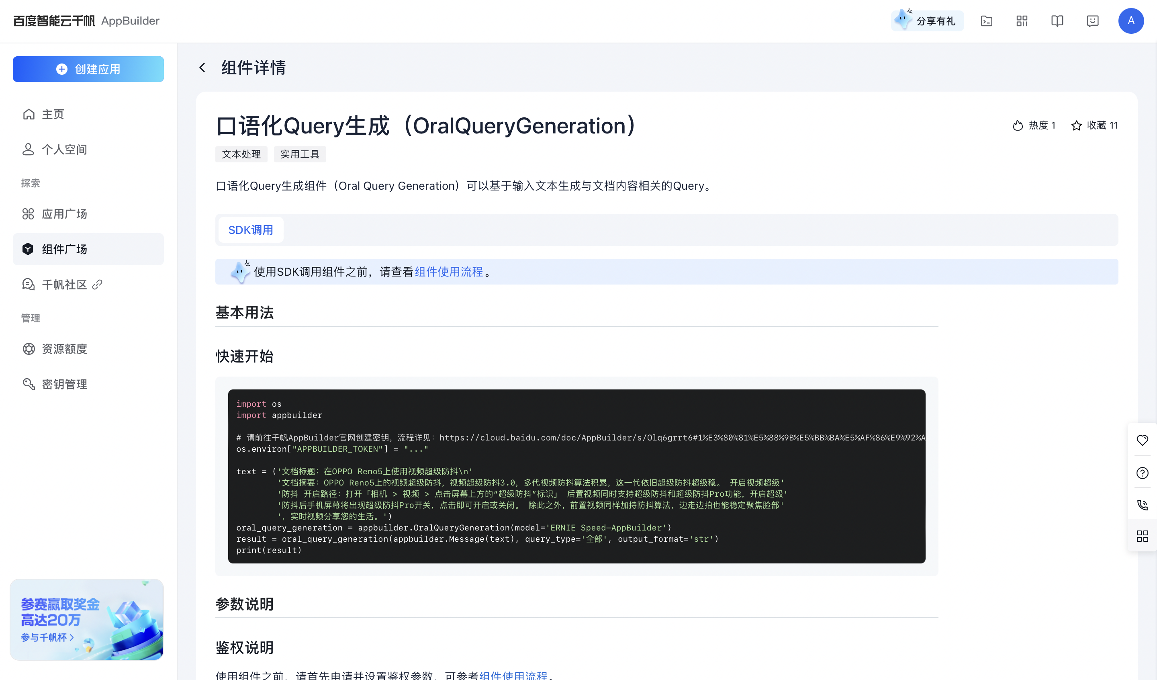Click the print(result) line in code block
Screen dimensions: 1157x680
point(269,550)
